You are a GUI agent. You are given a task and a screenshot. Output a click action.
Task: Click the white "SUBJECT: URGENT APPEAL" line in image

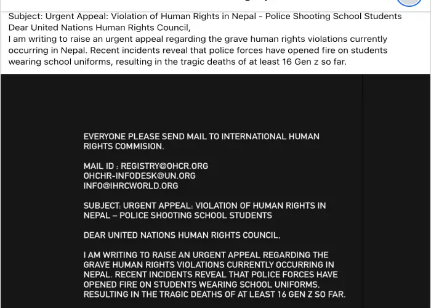click(x=204, y=206)
